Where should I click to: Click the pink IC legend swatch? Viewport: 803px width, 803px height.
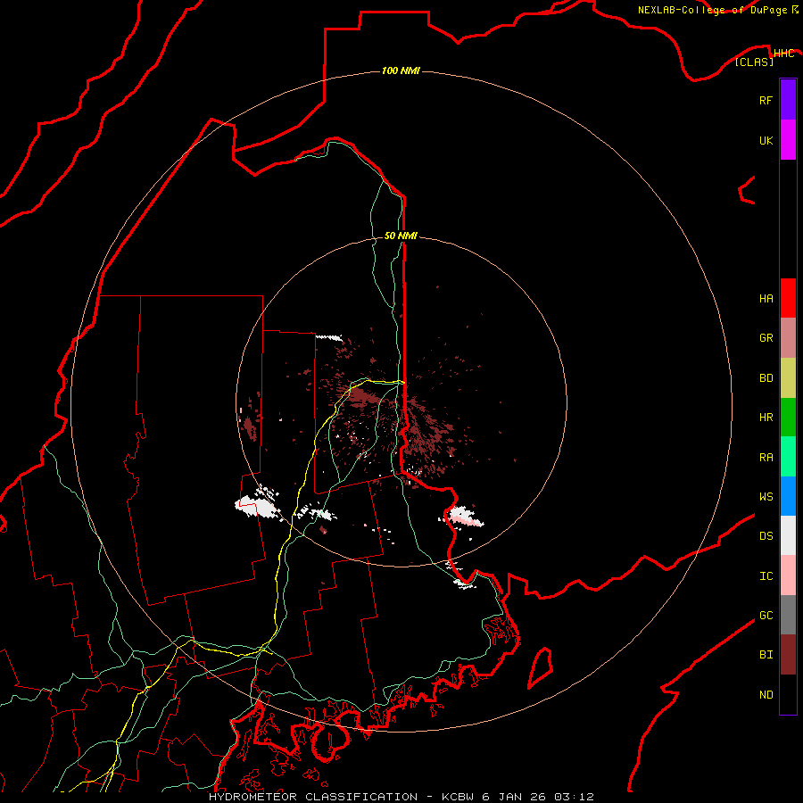click(x=788, y=575)
